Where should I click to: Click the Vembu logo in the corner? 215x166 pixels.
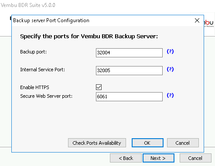coord(209,23)
